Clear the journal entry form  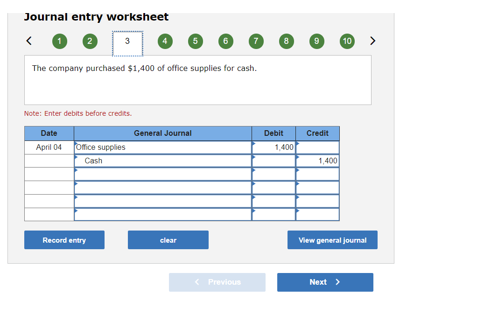(x=168, y=240)
